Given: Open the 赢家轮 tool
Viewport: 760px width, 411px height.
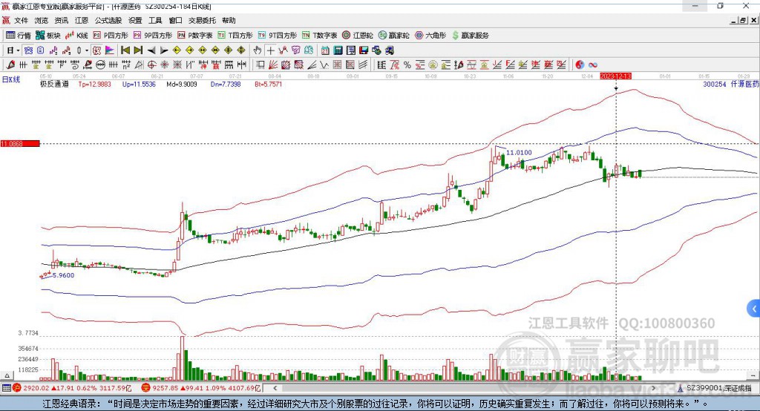Looking at the screenshot, I should pyautogui.click(x=393, y=36).
